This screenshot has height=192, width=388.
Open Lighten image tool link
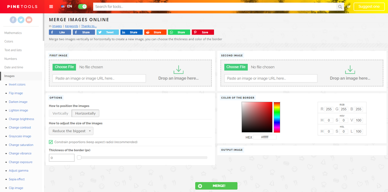click(x=18, y=110)
